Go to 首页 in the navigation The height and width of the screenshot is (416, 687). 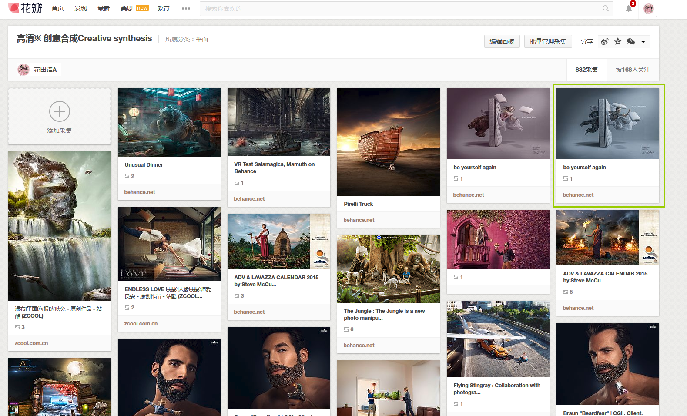click(x=58, y=8)
